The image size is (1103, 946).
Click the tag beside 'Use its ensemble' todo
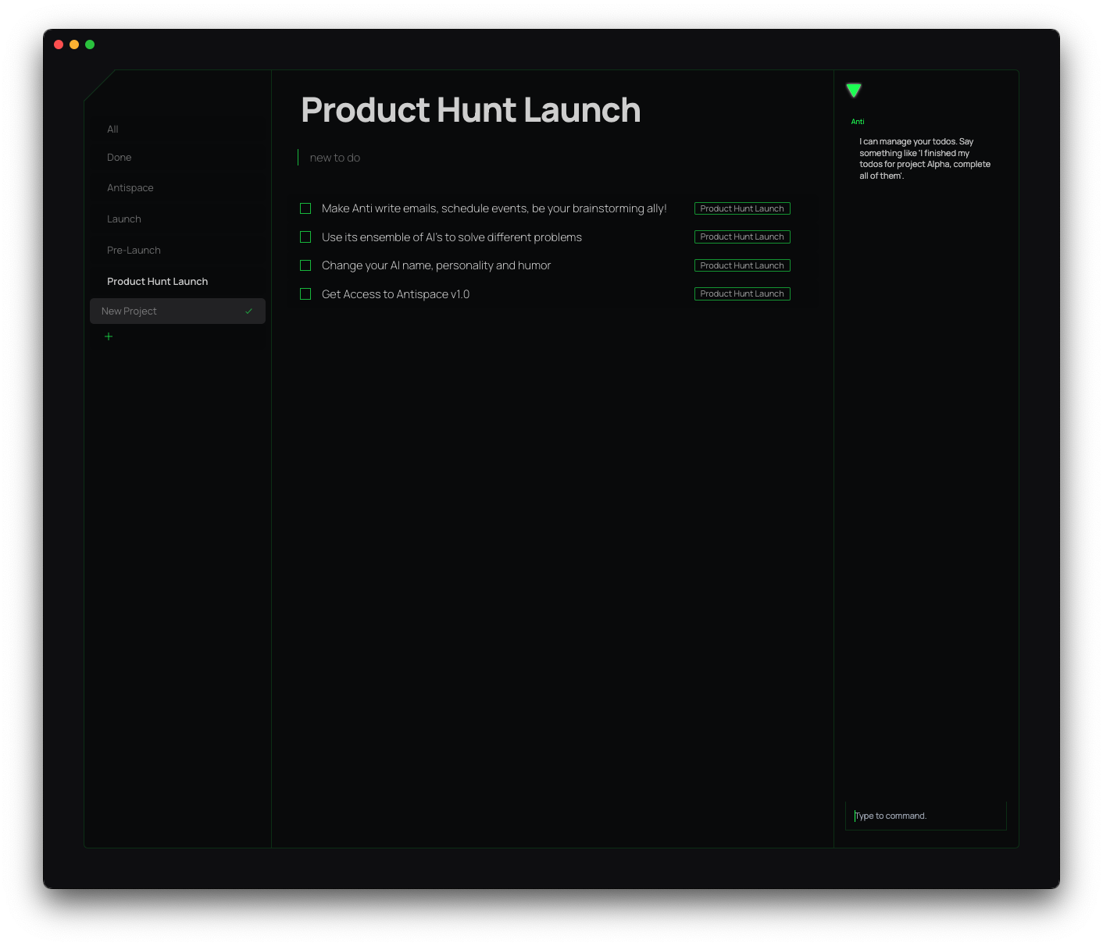tap(742, 236)
